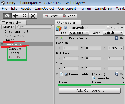Open the GameObject menu
Screen dimensions: 125x104
[x=44, y=9]
